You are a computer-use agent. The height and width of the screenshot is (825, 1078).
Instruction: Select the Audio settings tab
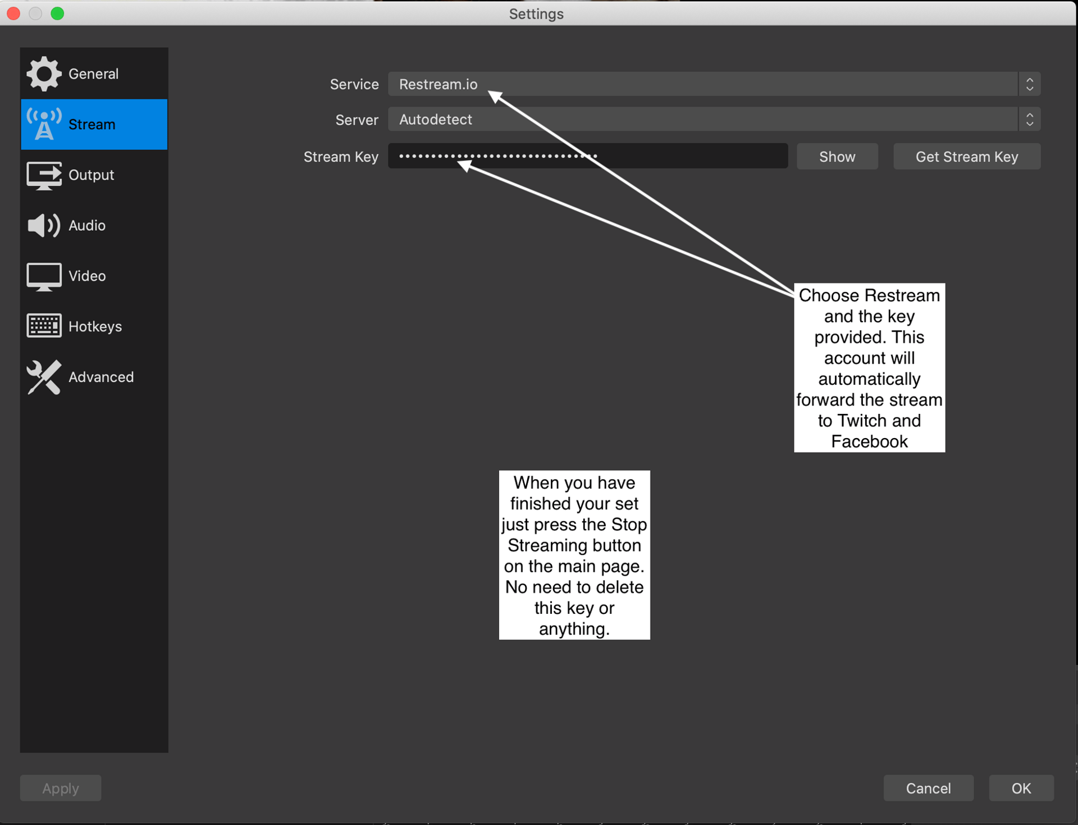tap(94, 225)
